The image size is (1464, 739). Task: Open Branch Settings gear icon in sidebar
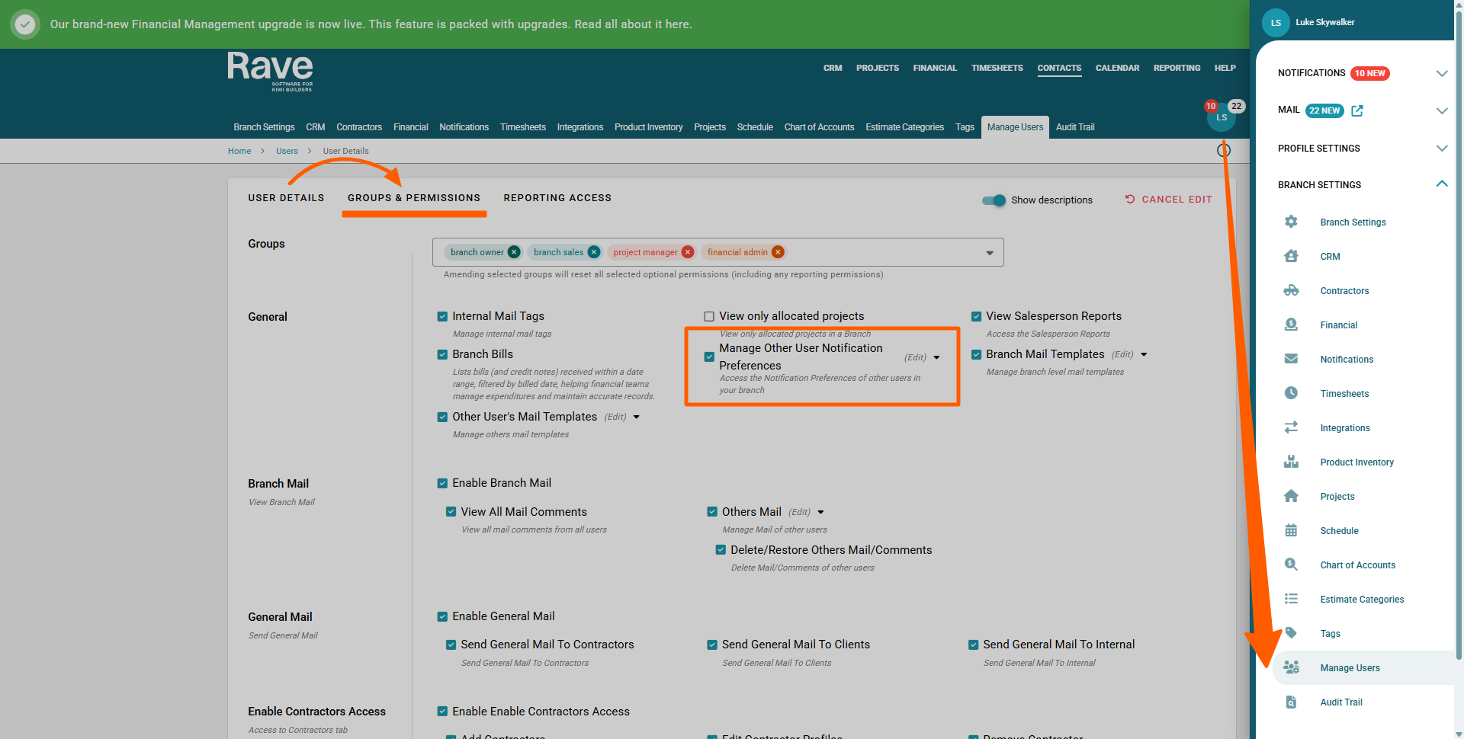pos(1291,222)
